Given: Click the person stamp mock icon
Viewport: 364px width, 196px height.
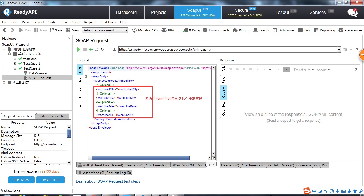Looking at the screenshot, I should pos(114,50).
